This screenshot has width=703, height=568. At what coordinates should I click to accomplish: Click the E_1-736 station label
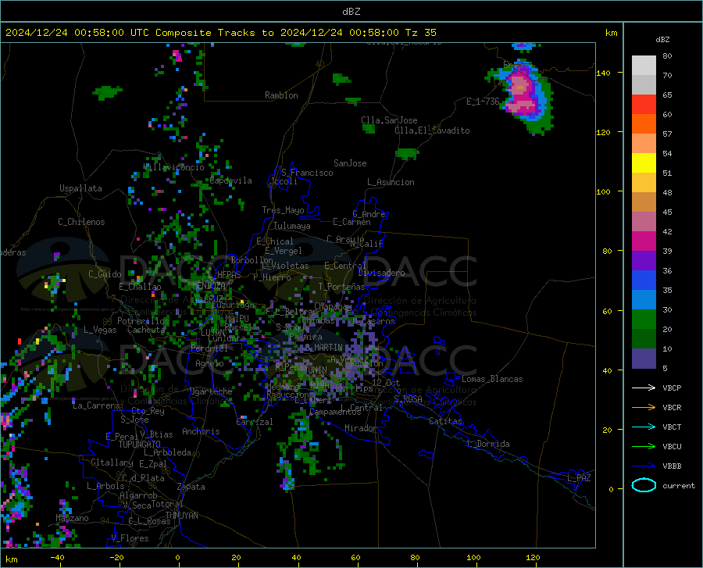pos(483,102)
